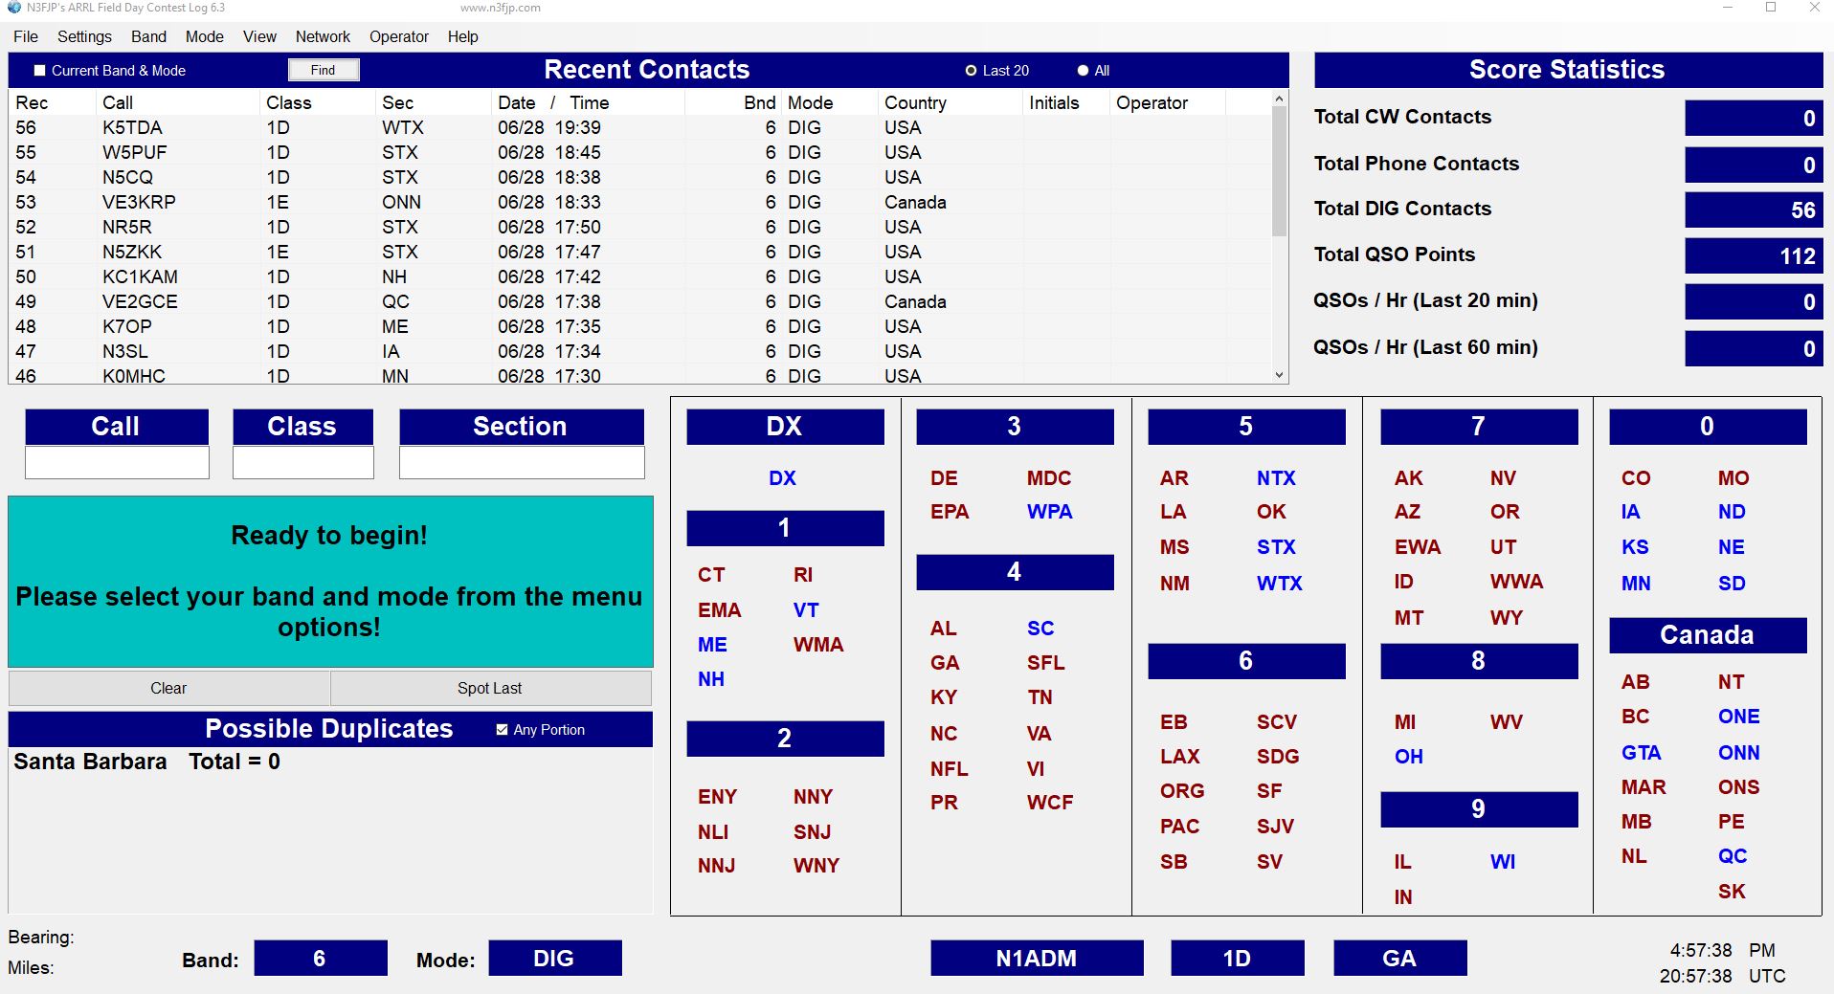Click the Section entry field
1834x994 pixels.
pyautogui.click(x=521, y=462)
